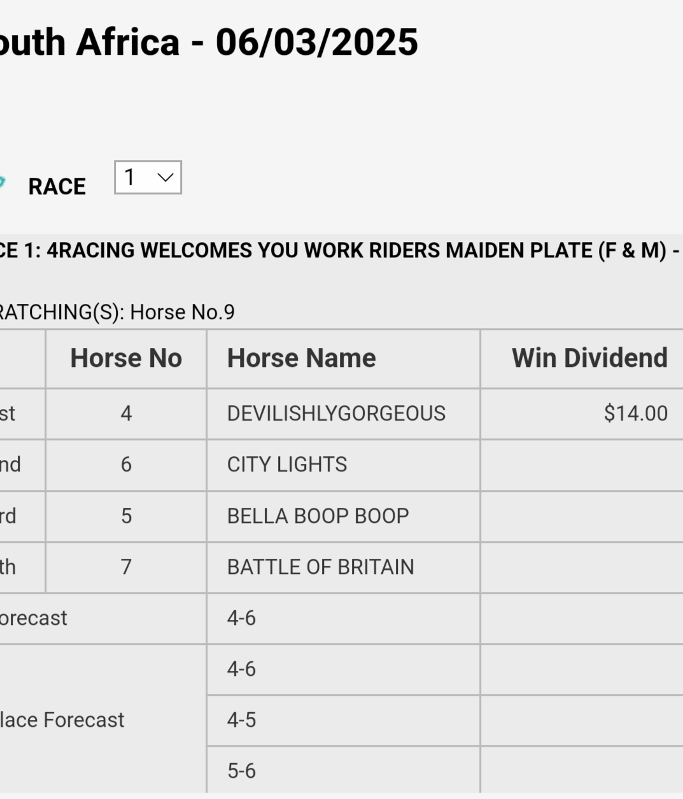683x799 pixels.
Task: Select the DEVILISHLYGORGEOUS horse name
Action: point(336,414)
